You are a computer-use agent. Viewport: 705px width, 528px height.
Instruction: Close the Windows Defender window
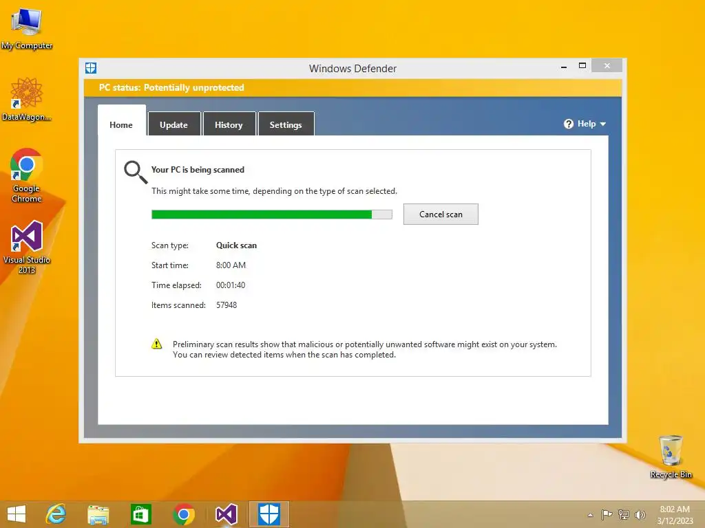pos(607,65)
